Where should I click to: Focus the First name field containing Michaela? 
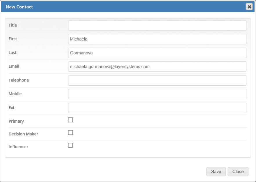click(157, 39)
